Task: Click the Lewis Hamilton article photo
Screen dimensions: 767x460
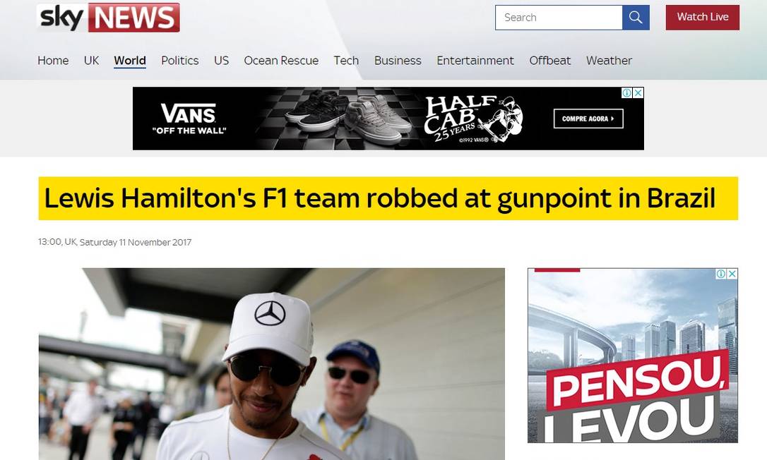Action: click(x=271, y=364)
